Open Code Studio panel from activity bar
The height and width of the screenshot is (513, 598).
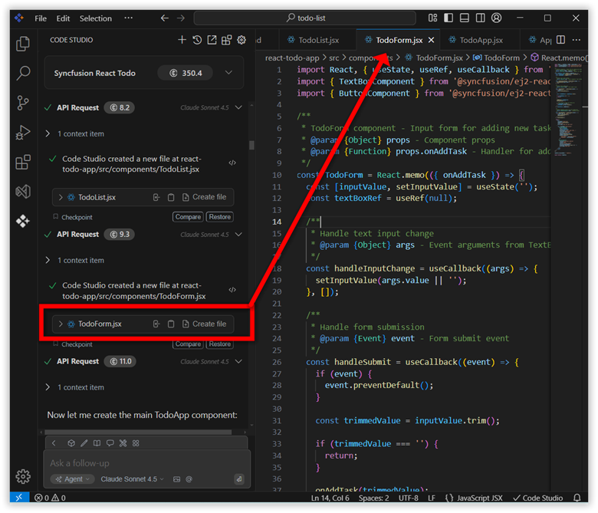click(x=23, y=221)
